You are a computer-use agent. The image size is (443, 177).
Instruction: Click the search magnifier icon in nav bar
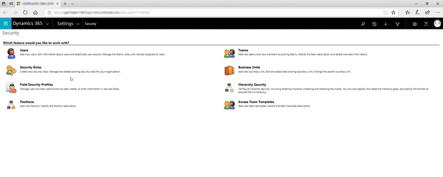363,24
